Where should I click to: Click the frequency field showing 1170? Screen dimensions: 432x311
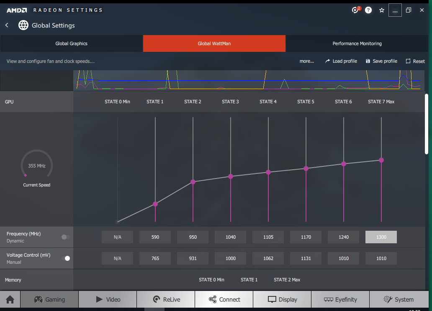tap(306, 237)
